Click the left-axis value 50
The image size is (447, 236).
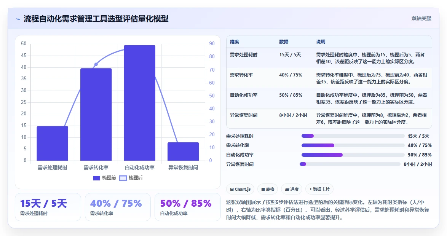[23, 44]
